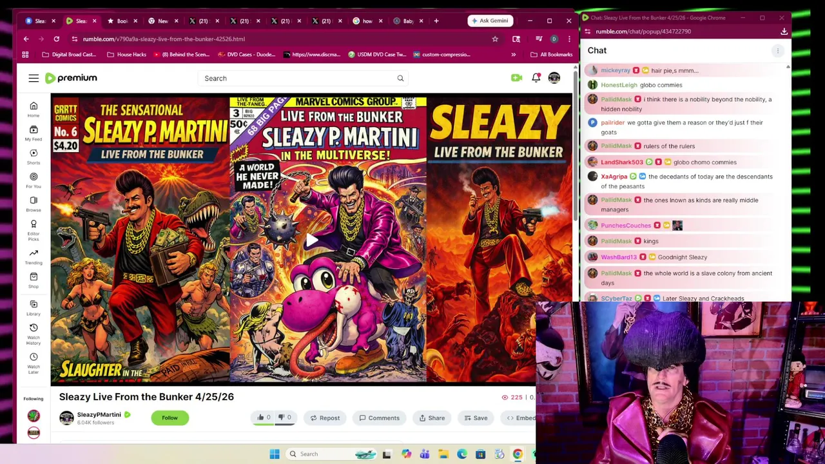The image size is (825, 464).
Task: Click the Repost button
Action: coord(324,418)
